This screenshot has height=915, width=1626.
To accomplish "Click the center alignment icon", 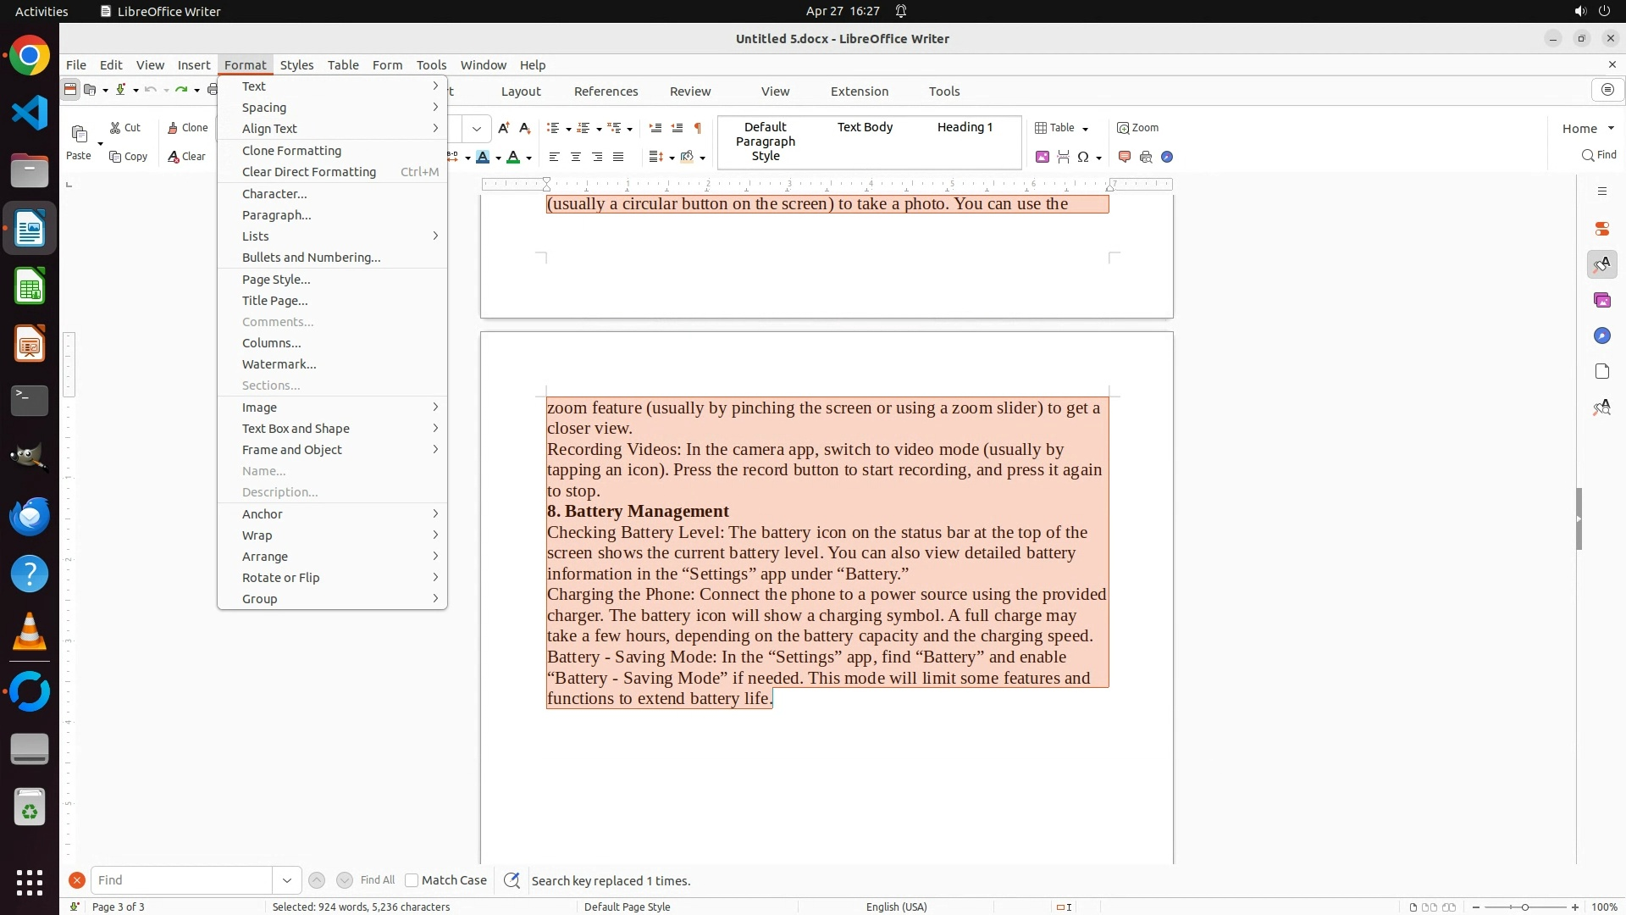I will (576, 157).
